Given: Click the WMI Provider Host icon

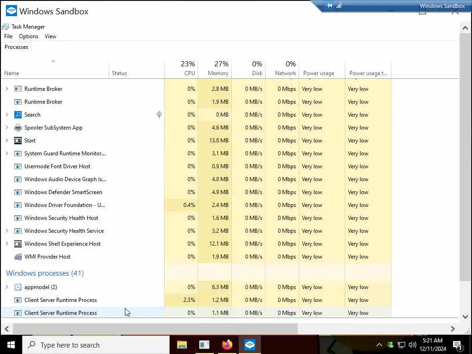Looking at the screenshot, I should click(x=18, y=257).
